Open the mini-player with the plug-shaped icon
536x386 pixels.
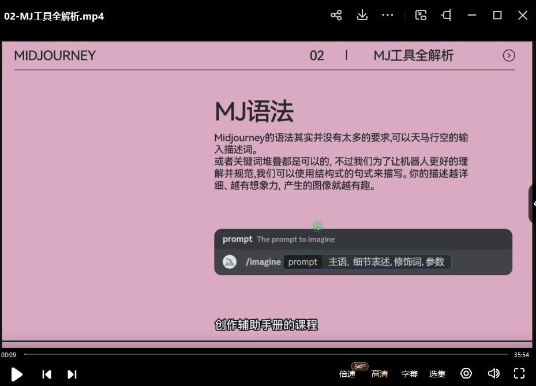446,16
